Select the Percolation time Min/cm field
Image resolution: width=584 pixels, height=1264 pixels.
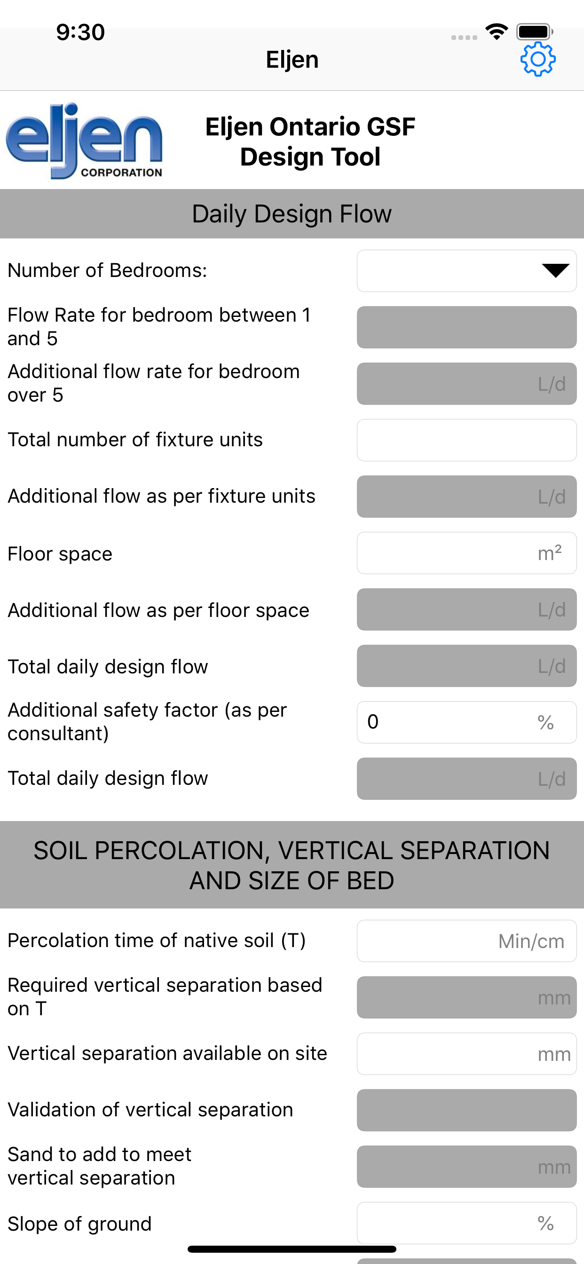tap(466, 940)
